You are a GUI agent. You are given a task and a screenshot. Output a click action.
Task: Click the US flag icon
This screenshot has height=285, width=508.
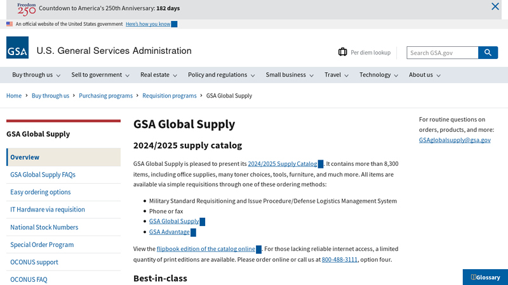pyautogui.click(x=10, y=24)
